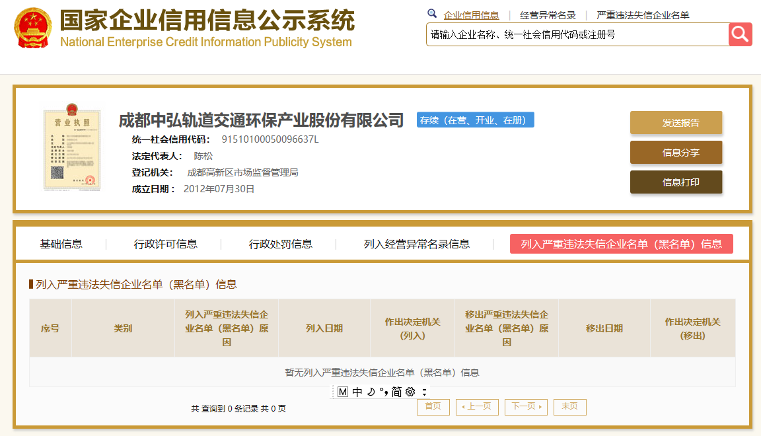The image size is (761, 436).
Task: Click the company name 成都中弘轨道交通环保产业股份有限公司
Action: pyautogui.click(x=261, y=120)
